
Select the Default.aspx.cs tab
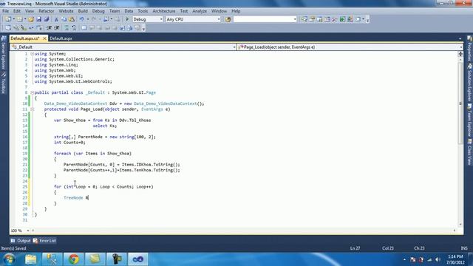(25, 38)
